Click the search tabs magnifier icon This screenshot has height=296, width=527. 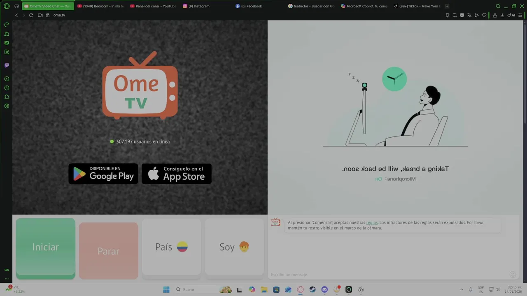tap(498, 6)
